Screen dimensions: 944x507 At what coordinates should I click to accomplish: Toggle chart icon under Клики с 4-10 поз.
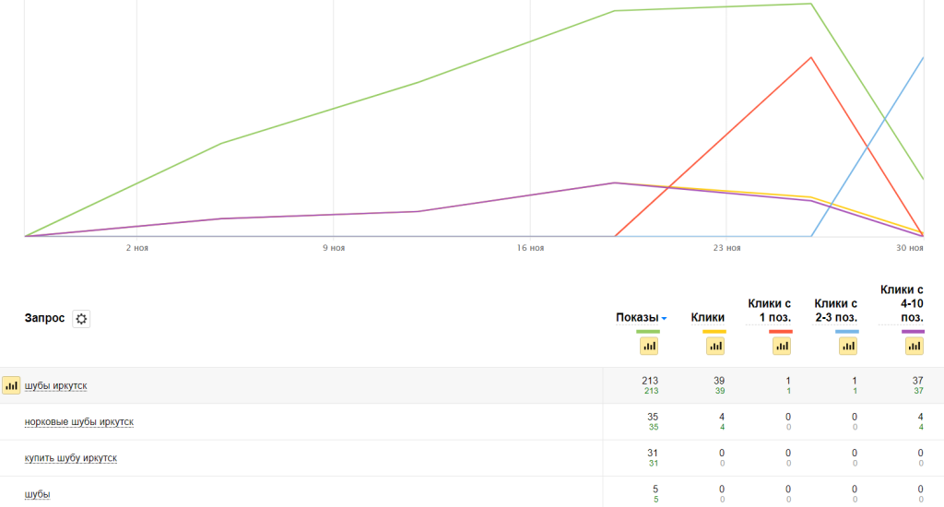pos(914,346)
